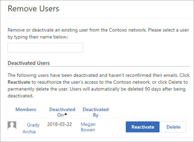
Task: Sort the table by Members column
Action: [x=26, y=110]
